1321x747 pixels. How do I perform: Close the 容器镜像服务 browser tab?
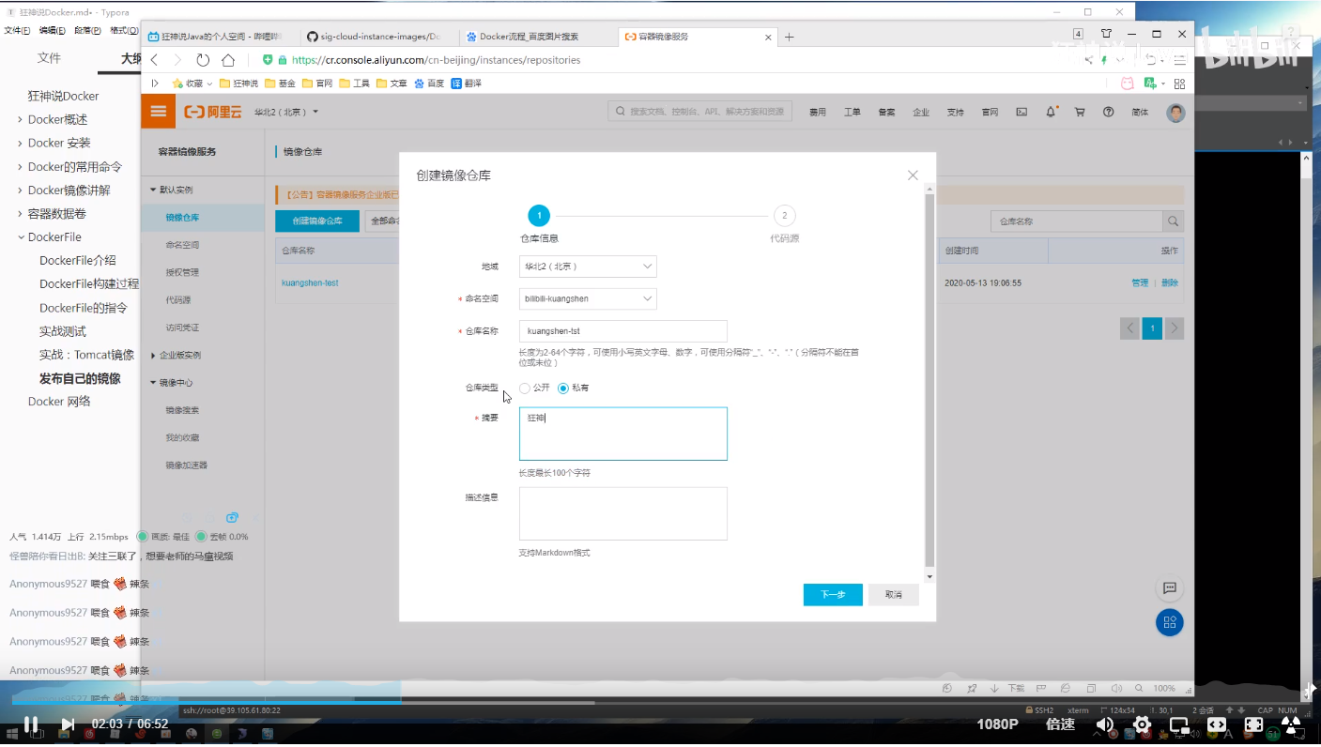click(x=769, y=38)
